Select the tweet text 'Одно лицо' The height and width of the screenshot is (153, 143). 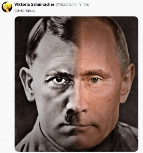25,10
